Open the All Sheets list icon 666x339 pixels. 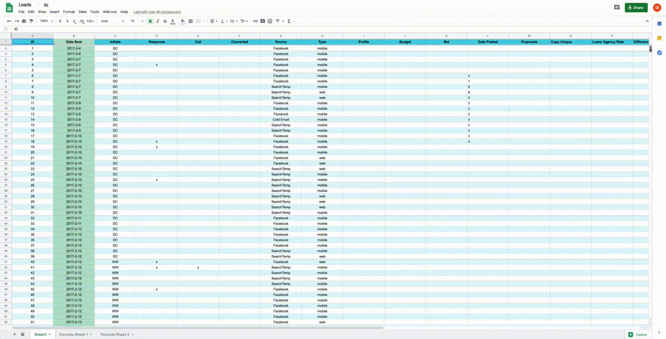pyautogui.click(x=22, y=334)
